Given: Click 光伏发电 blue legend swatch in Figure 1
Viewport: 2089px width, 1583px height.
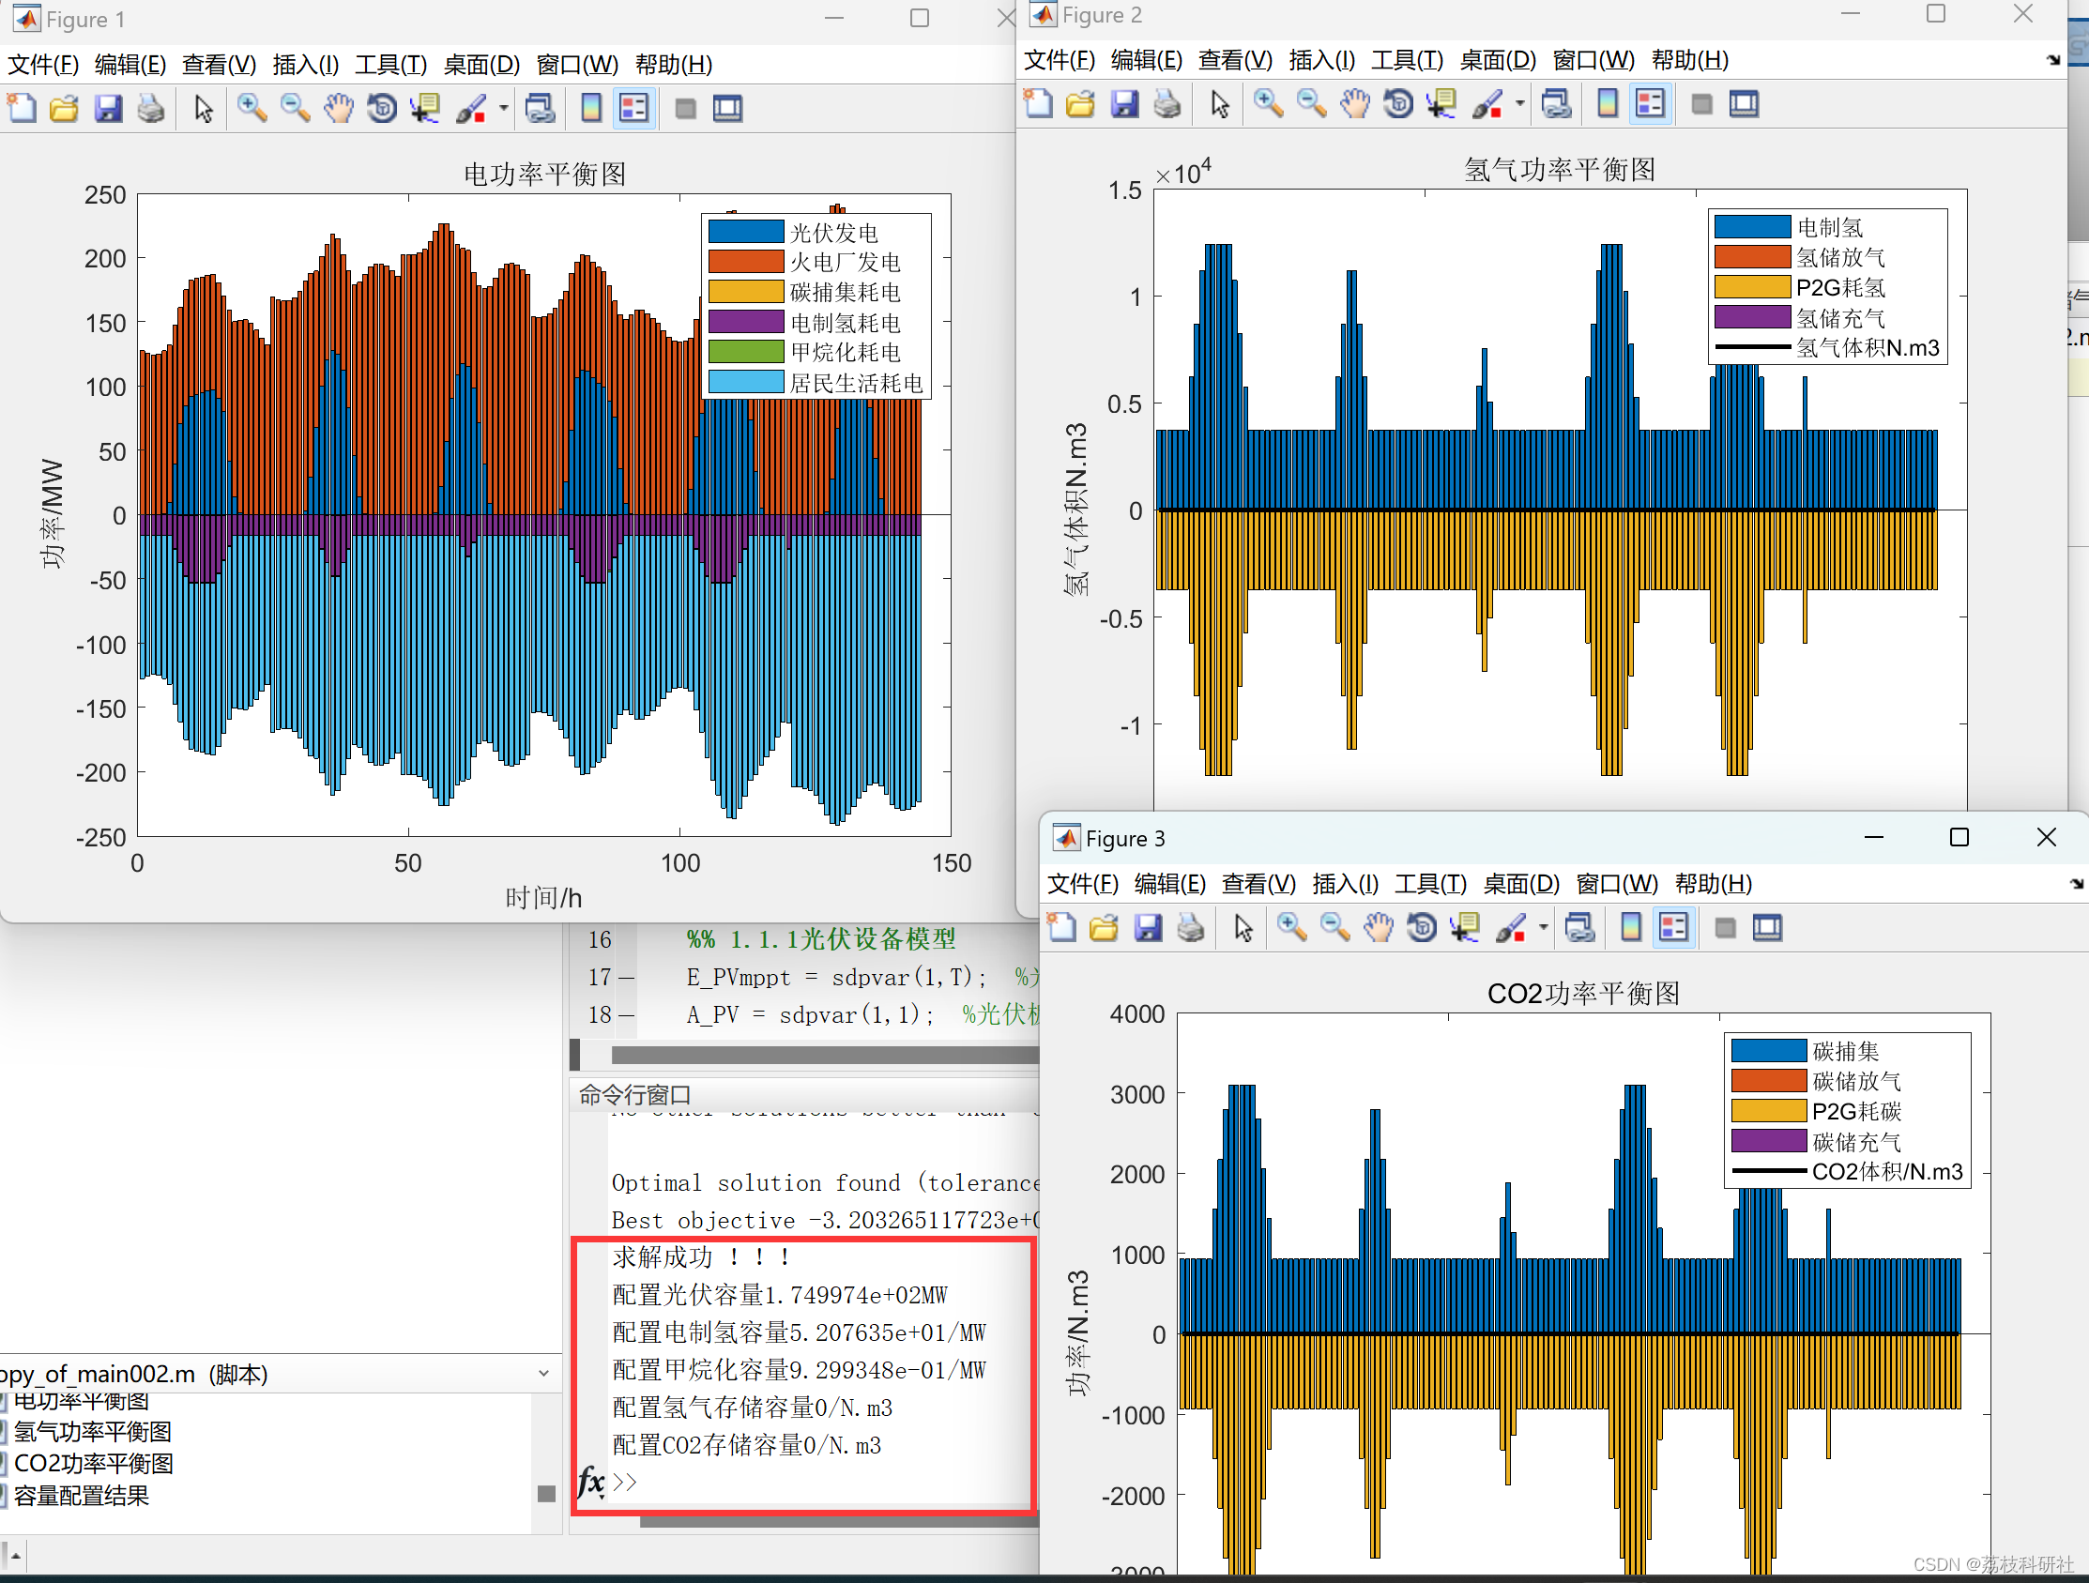Looking at the screenshot, I should pyautogui.click(x=746, y=232).
